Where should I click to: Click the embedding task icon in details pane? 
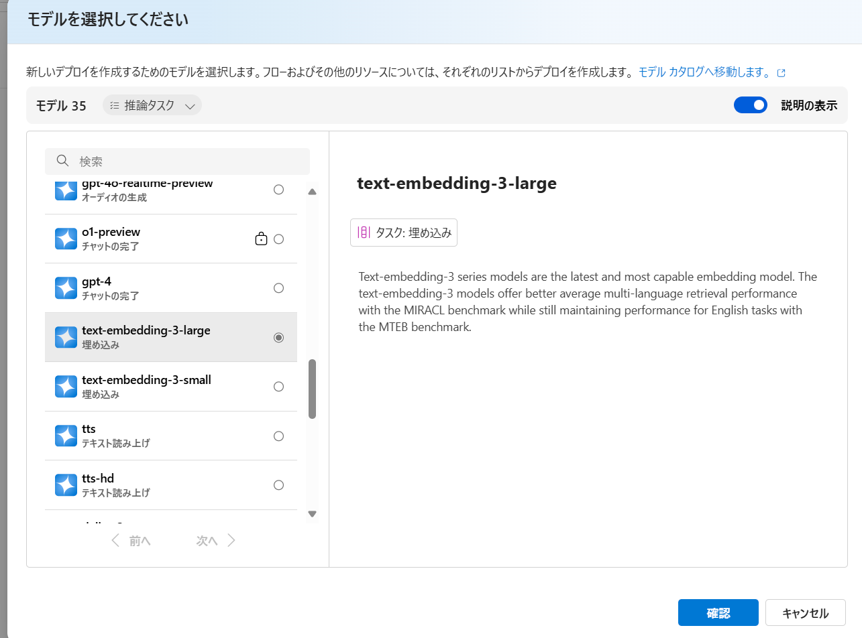[364, 233]
